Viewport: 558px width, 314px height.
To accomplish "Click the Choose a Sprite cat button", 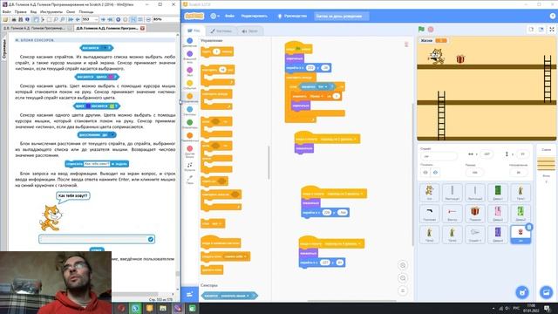I will [x=522, y=292].
